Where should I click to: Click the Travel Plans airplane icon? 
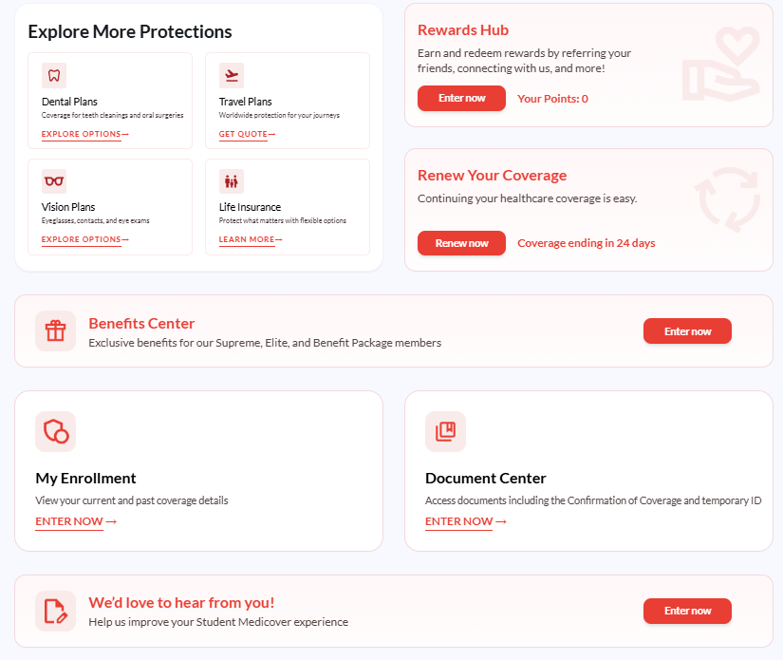[x=232, y=75]
